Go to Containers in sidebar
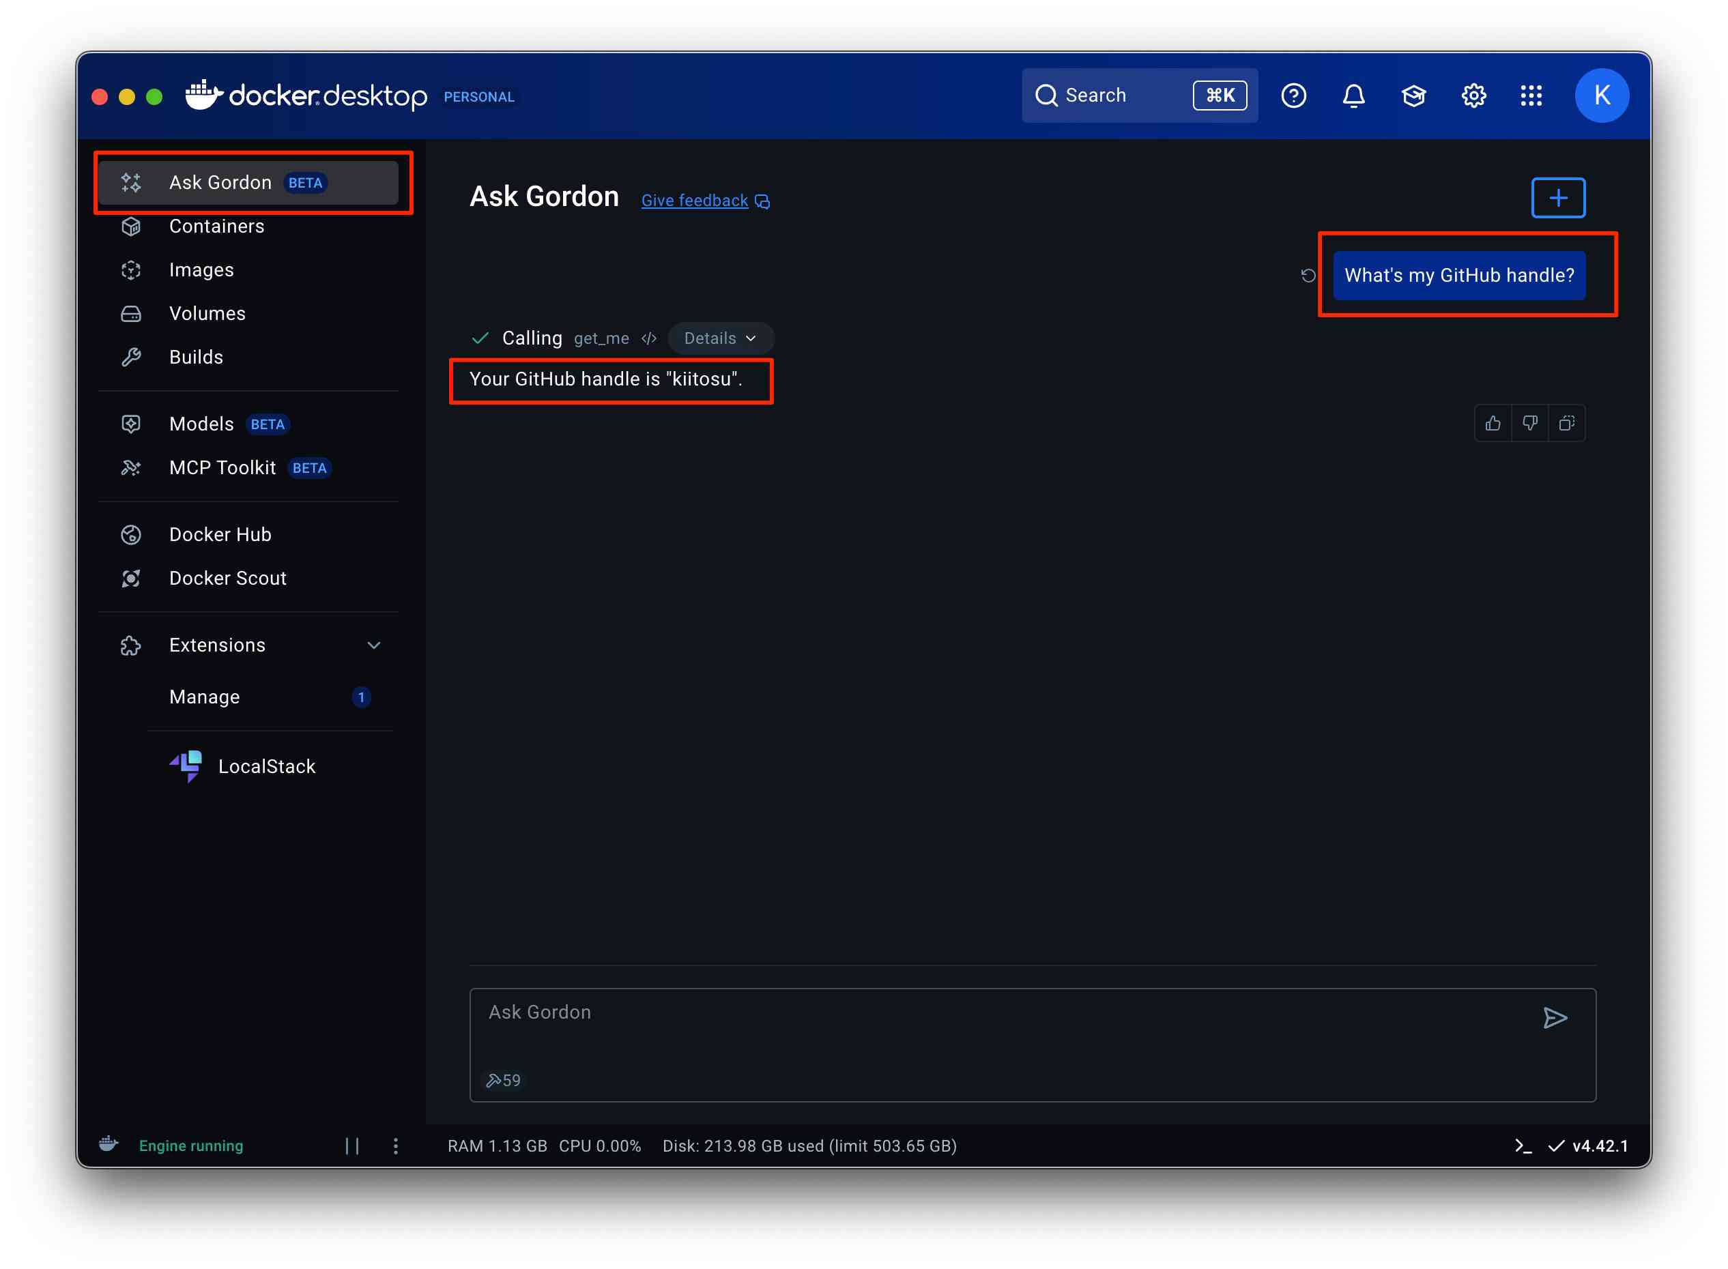 click(216, 226)
